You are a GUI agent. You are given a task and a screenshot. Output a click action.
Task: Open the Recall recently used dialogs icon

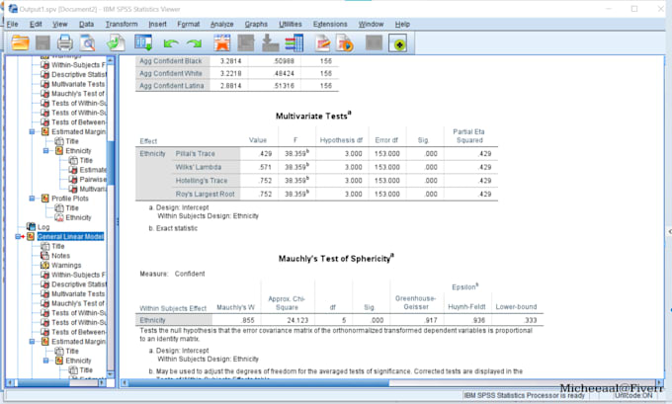pyautogui.click(x=143, y=43)
